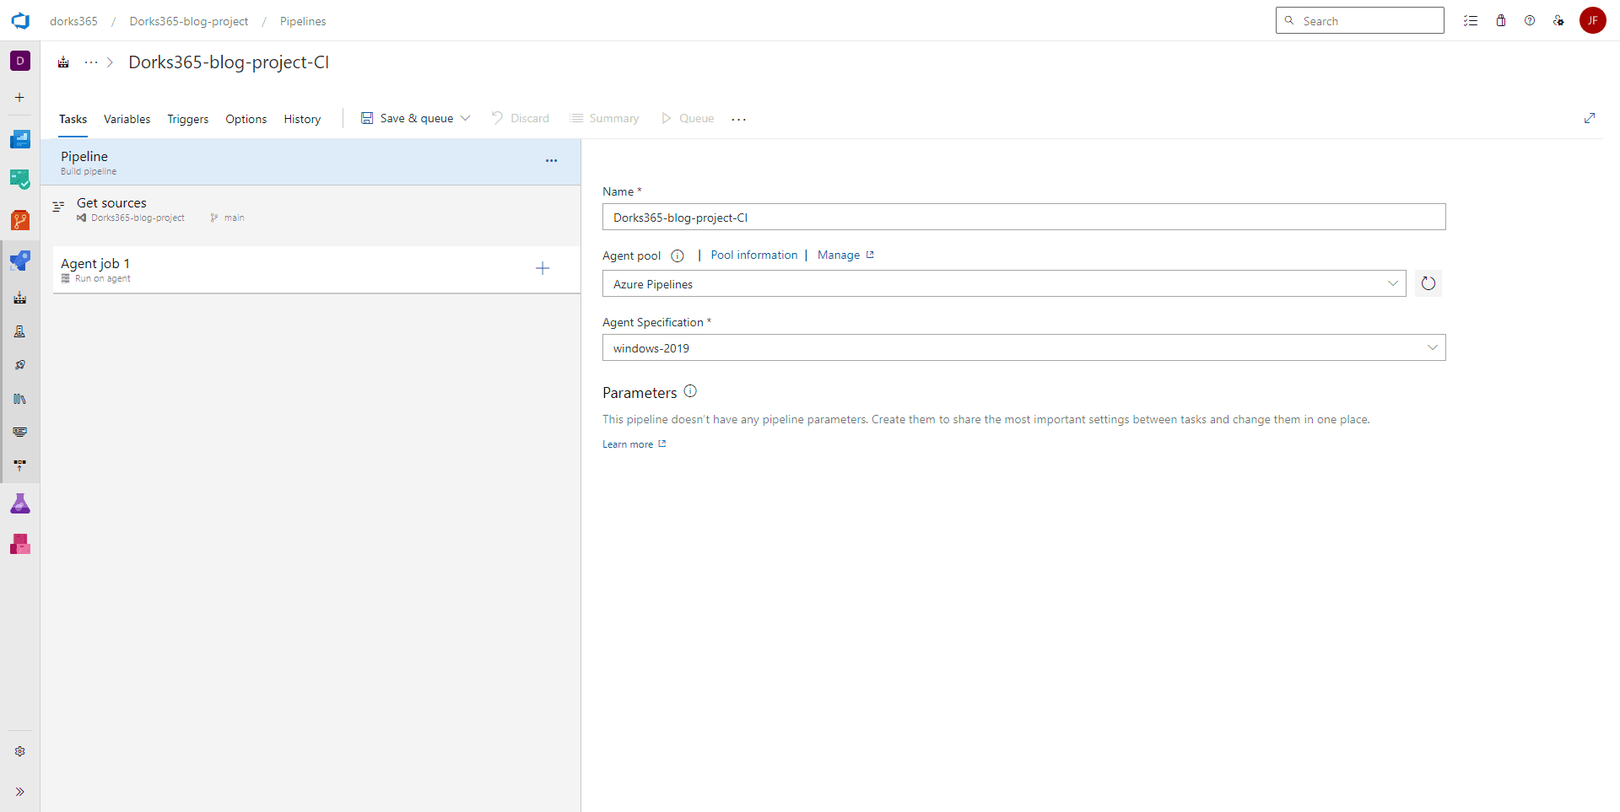Screen dimensions: 1620x812
Task: Open breadcrumb ellipsis before pipeline title
Action: tap(91, 62)
